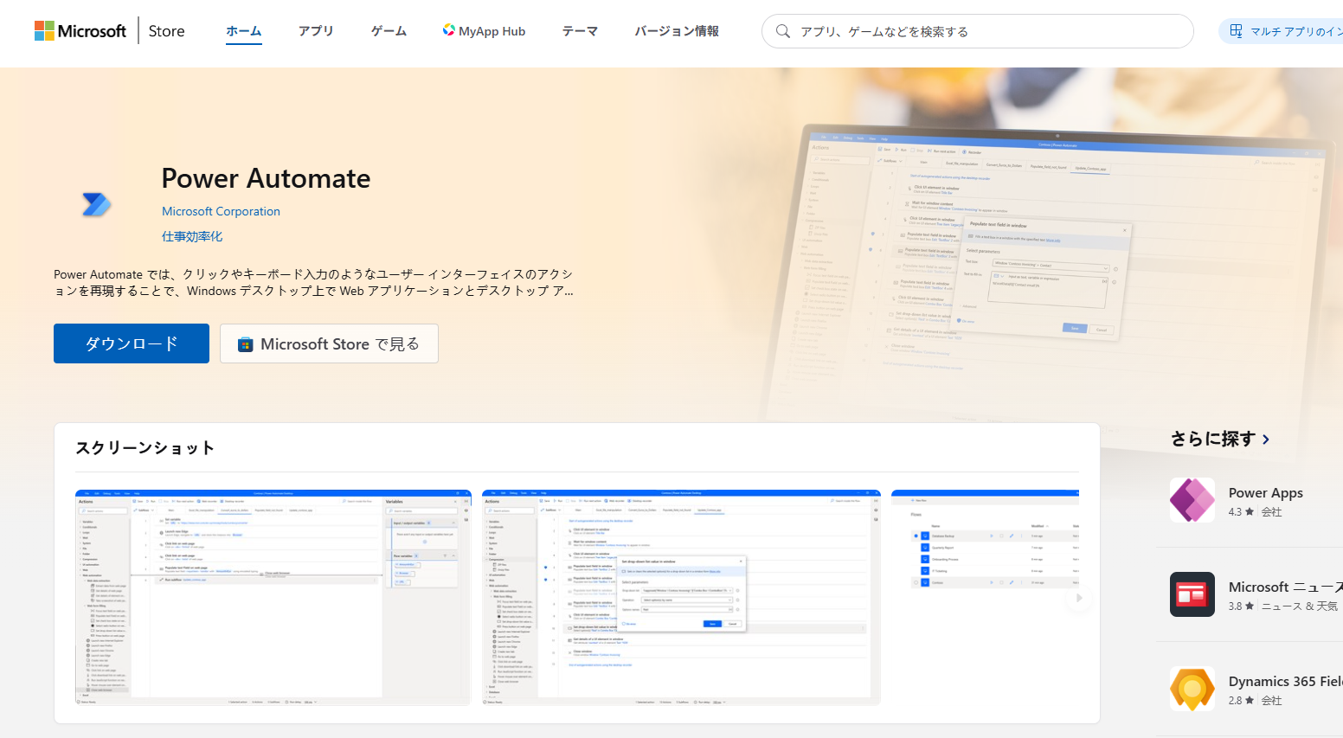Screen dimensions: 1343x738
Task: Click the search magnifier icon
Action: click(x=783, y=31)
